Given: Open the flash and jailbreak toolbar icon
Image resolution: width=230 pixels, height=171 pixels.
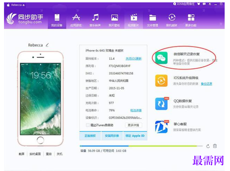Looking at the screenshot, I should click(172, 20).
